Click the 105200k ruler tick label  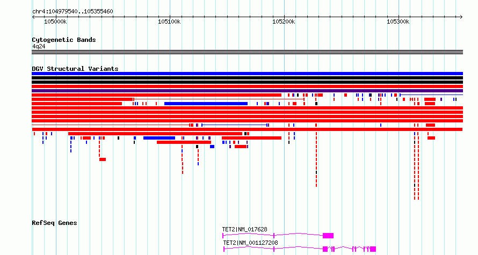click(284, 22)
